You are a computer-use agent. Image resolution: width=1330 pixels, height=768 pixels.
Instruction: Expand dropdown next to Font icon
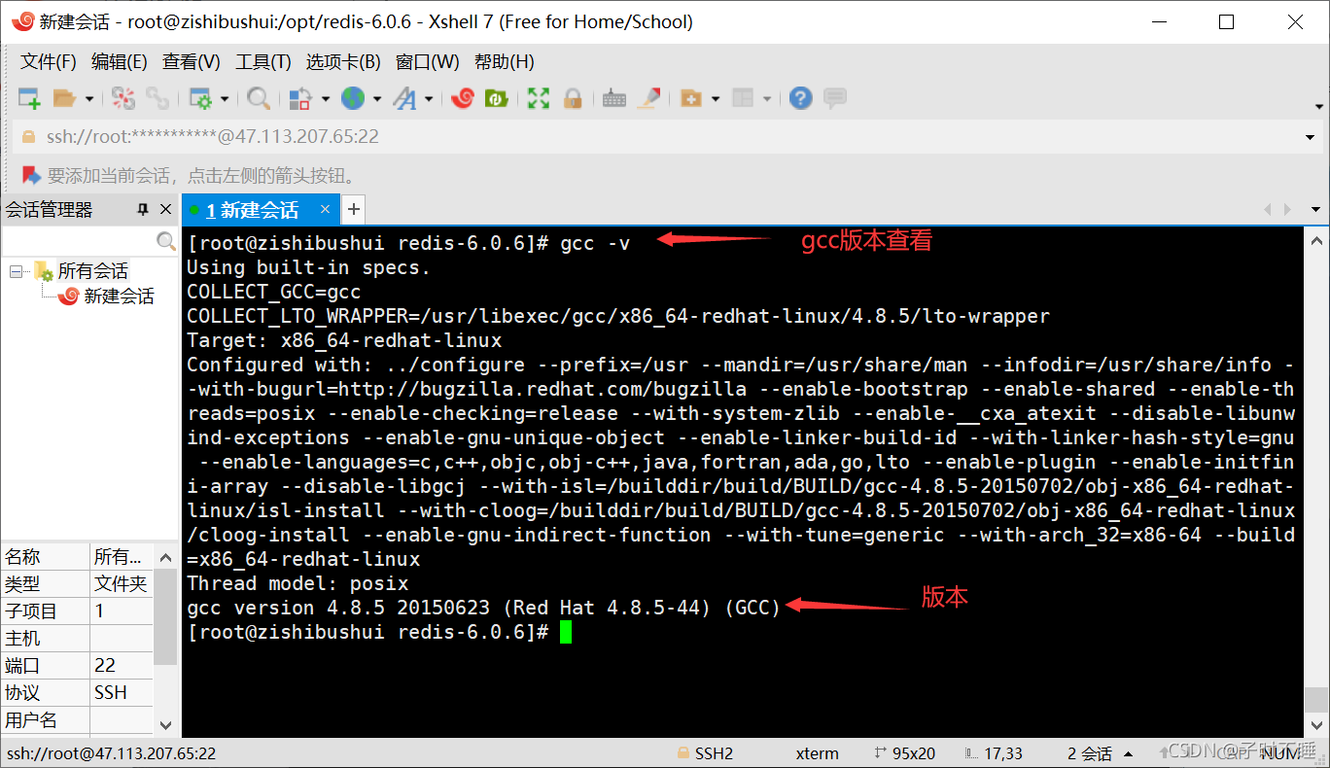[429, 99]
